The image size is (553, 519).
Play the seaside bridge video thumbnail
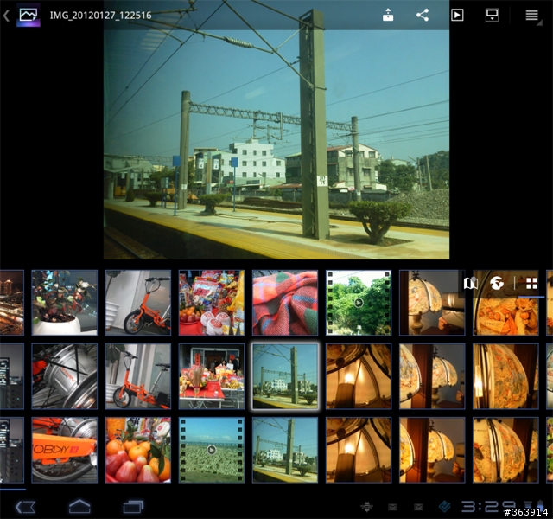click(212, 450)
